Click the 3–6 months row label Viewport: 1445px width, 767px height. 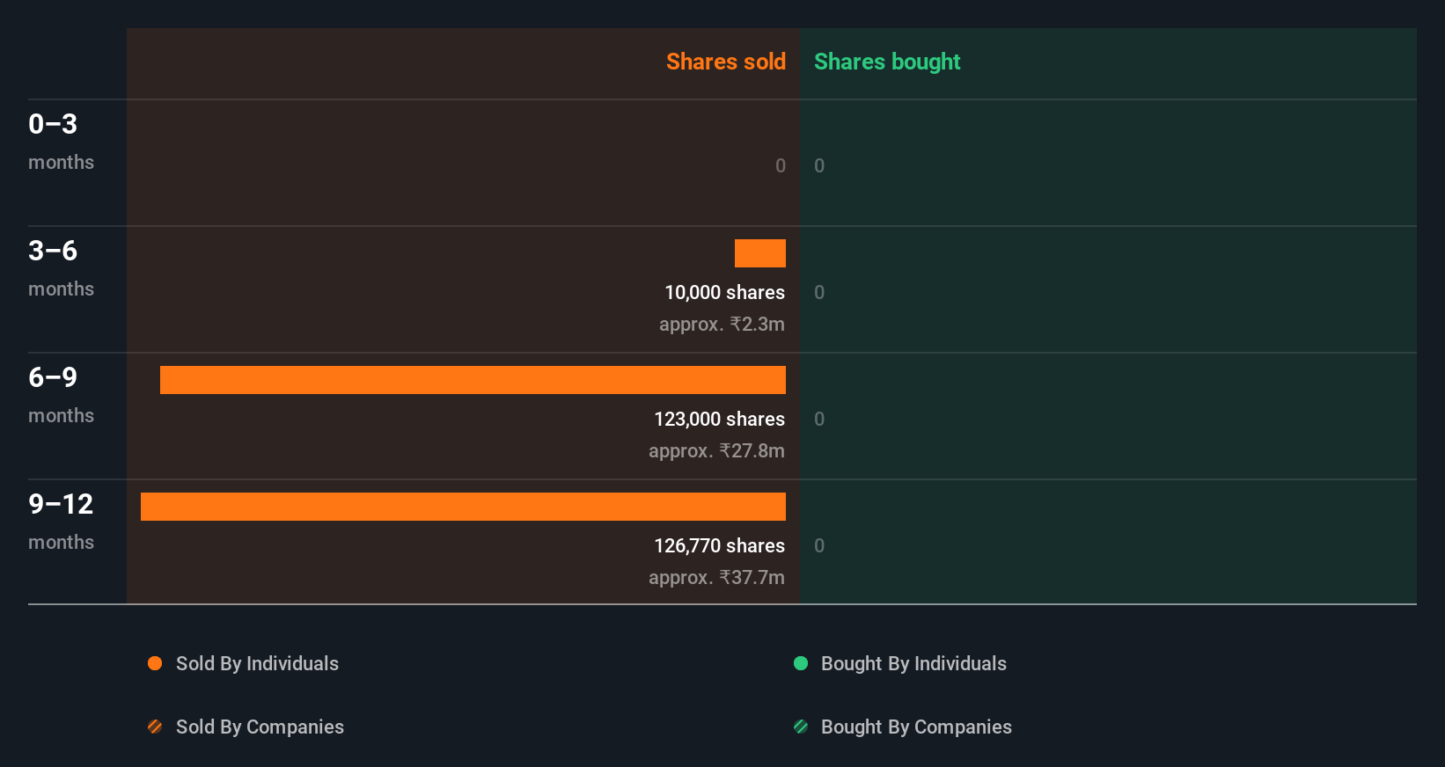tap(61, 268)
